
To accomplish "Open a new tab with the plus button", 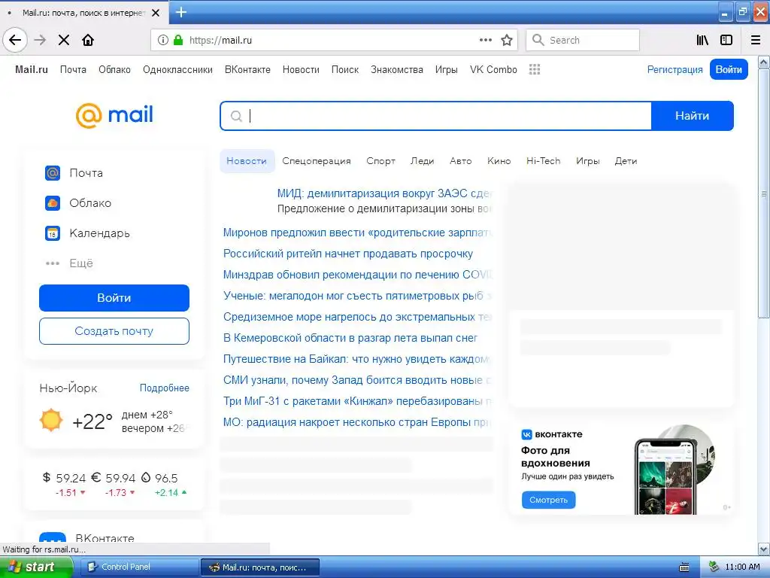I will 181,12.
